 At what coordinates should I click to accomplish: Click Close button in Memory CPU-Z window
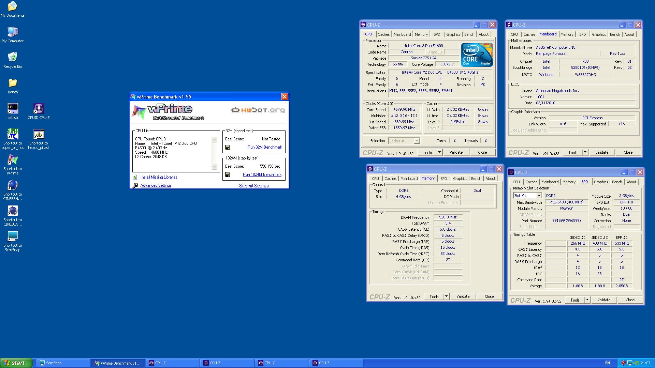[x=489, y=296]
